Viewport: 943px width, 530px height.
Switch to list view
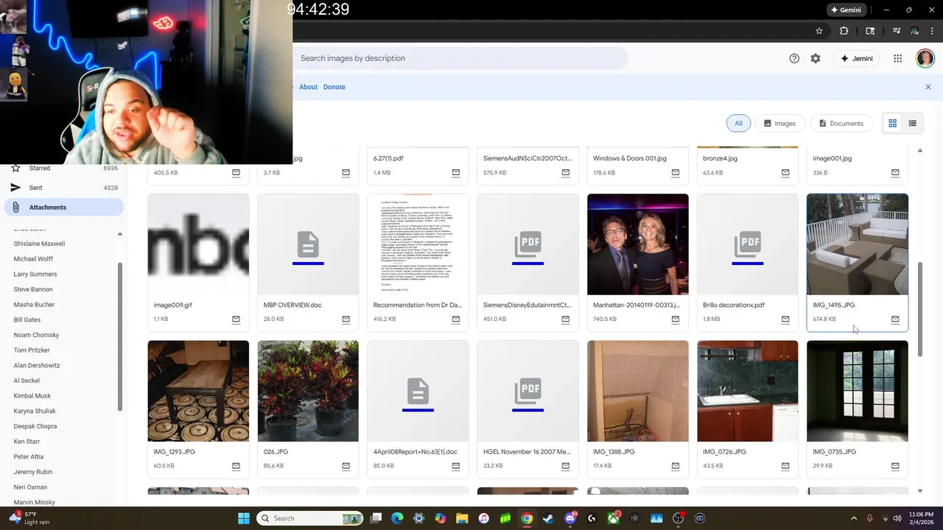(912, 123)
